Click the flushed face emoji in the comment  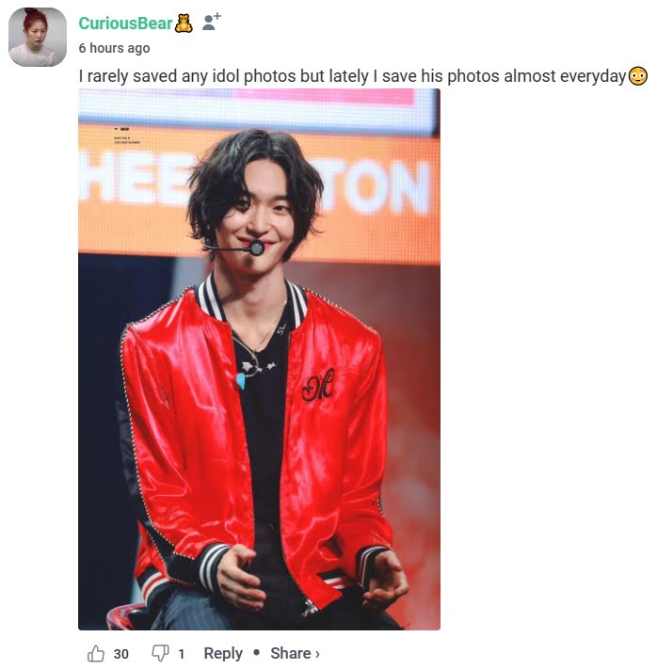point(638,76)
